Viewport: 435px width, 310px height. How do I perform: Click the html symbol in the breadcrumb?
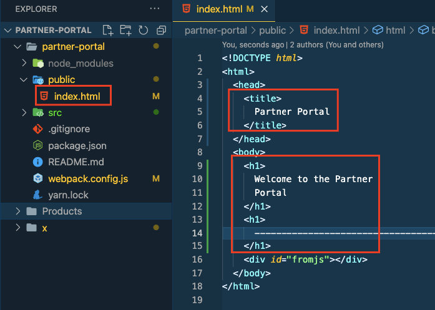point(396,30)
